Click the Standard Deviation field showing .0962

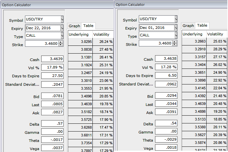pos(166,84)
